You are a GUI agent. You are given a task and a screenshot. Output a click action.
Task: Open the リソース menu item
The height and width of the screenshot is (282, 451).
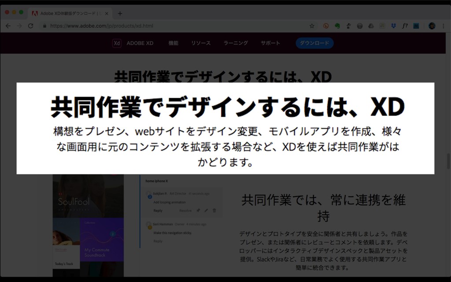click(x=201, y=43)
